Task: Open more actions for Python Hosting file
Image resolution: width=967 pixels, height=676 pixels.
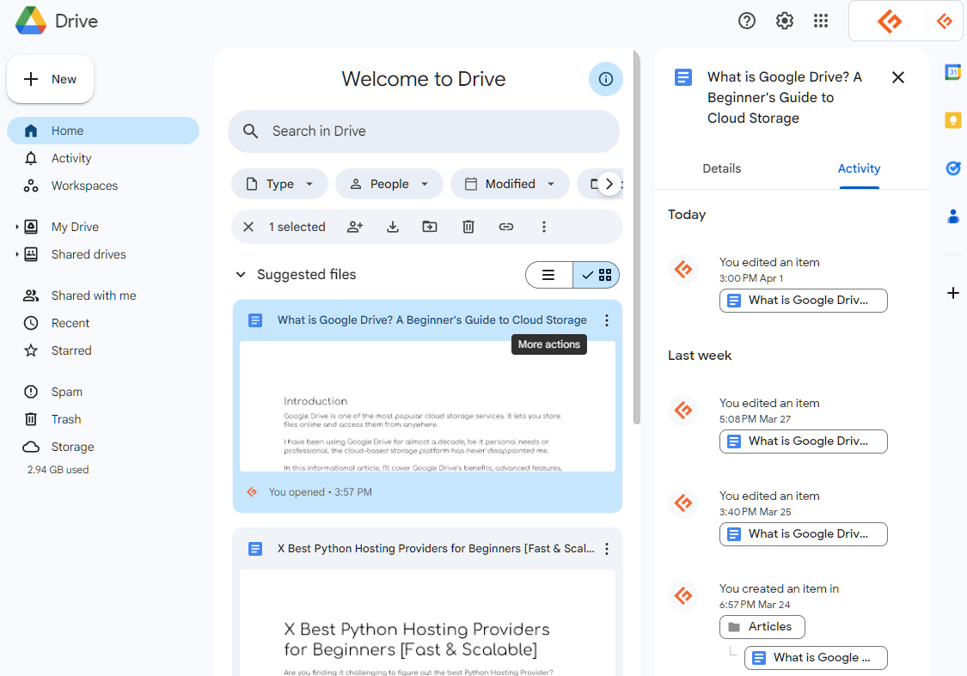Action: pyautogui.click(x=607, y=548)
